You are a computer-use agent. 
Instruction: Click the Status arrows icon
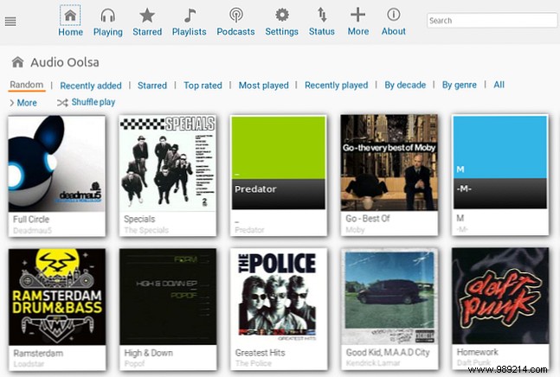pos(322,15)
